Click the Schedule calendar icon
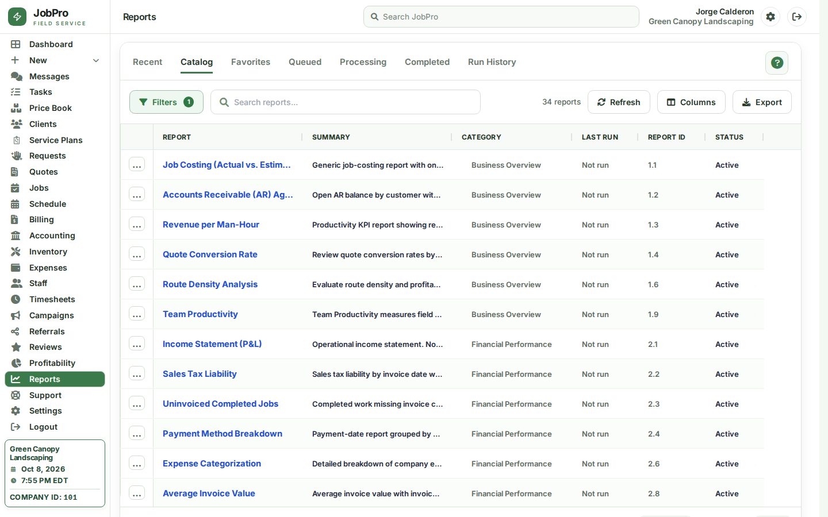828x517 pixels. point(16,204)
